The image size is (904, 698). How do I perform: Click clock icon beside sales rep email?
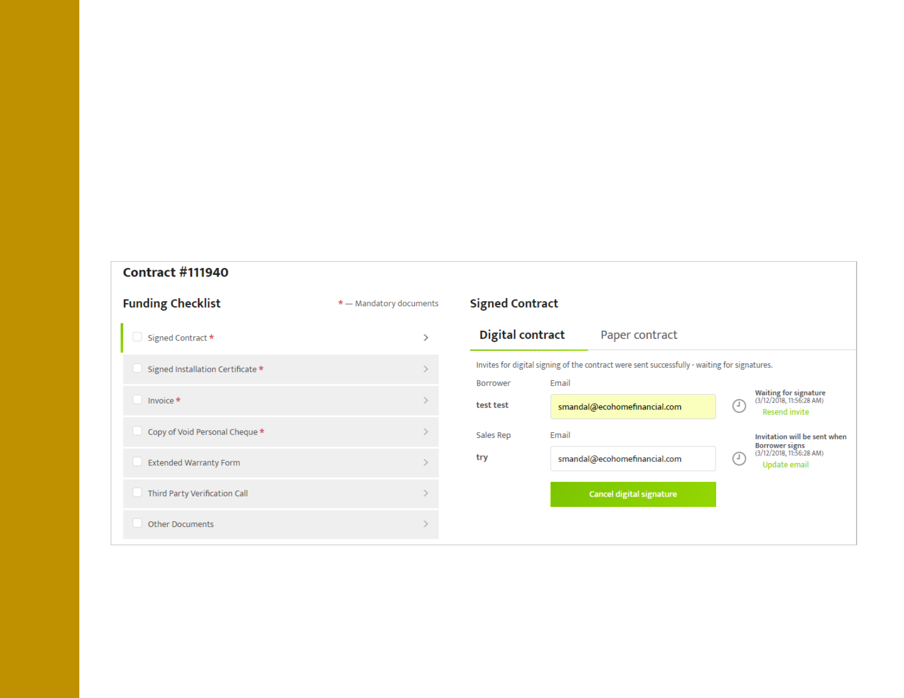click(739, 458)
